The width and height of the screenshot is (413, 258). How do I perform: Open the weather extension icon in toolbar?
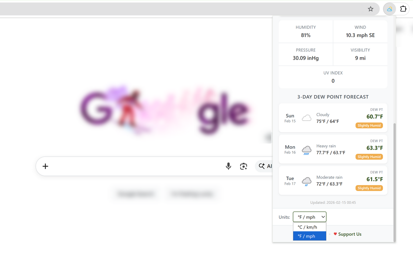pos(389,9)
